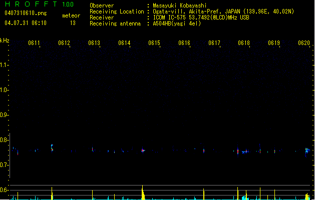Click the meteor echo between 0611 and 0612
Screen dimensions: 315x200
52,148
